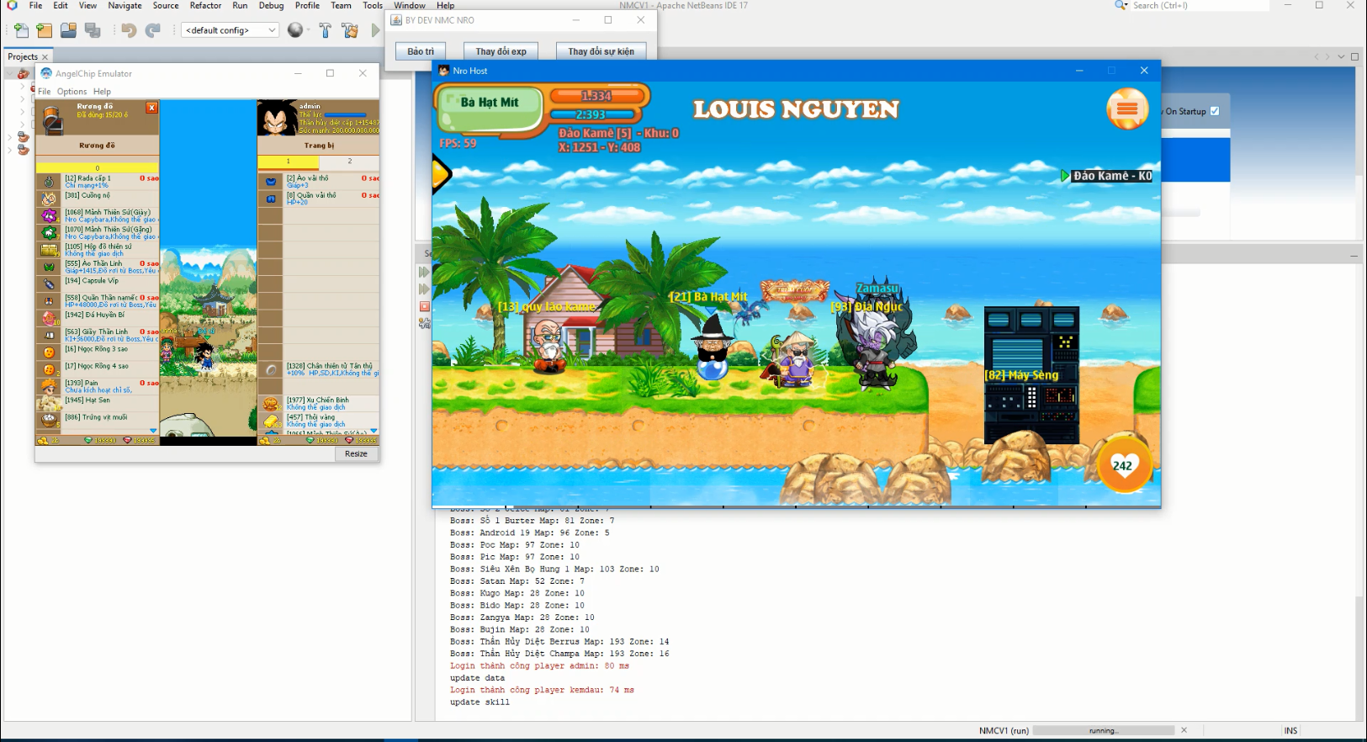Screen dimensions: 1367x742
Task: Open the Help menu in AngelChip Emulator
Action: [102, 92]
